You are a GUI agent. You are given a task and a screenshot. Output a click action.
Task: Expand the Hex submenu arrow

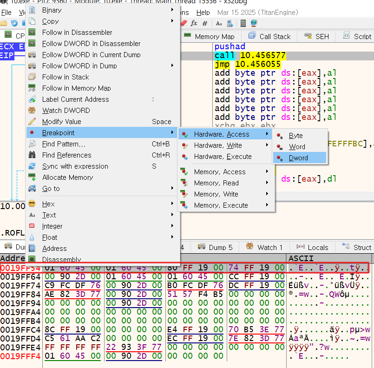point(172,204)
